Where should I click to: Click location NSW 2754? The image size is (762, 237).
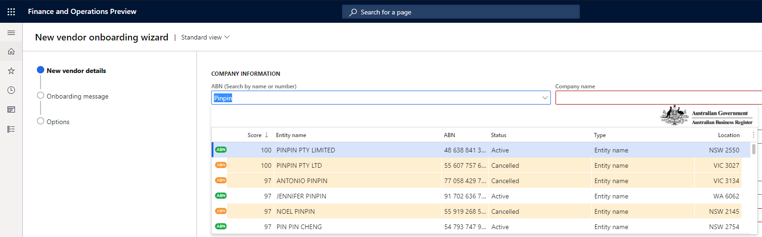click(x=724, y=227)
